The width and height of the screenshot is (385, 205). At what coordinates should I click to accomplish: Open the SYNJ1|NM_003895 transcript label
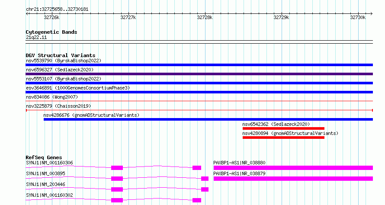pyautogui.click(x=45, y=173)
